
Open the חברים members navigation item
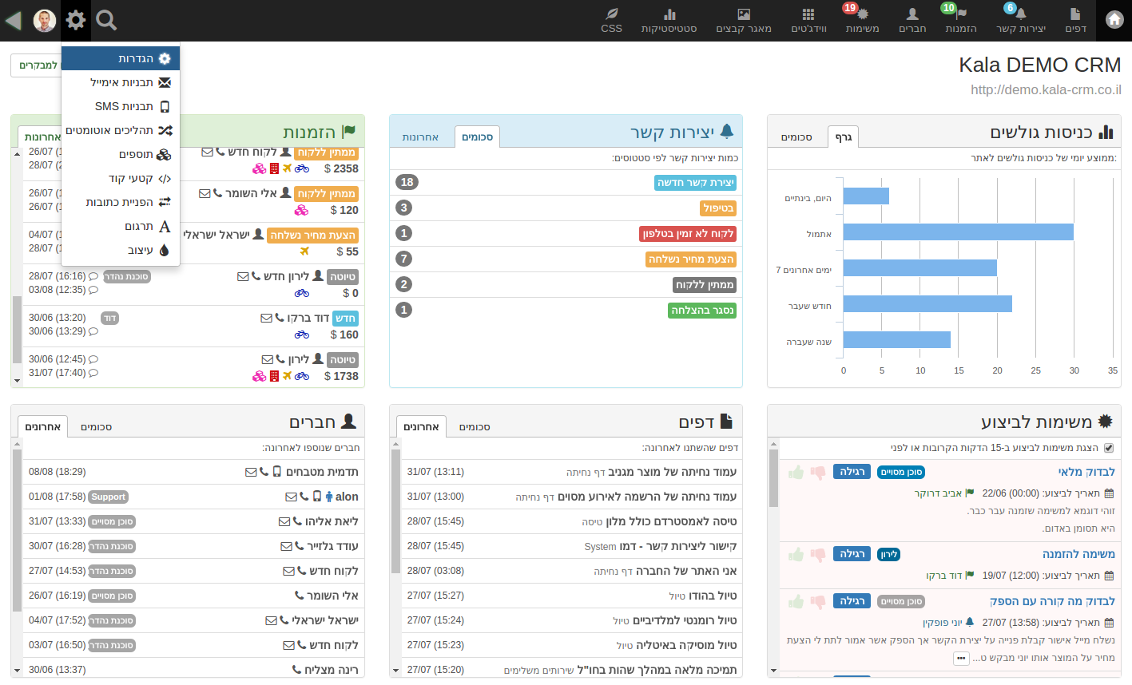[912, 21]
